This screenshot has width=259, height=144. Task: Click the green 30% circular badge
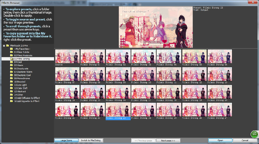click(x=254, y=134)
